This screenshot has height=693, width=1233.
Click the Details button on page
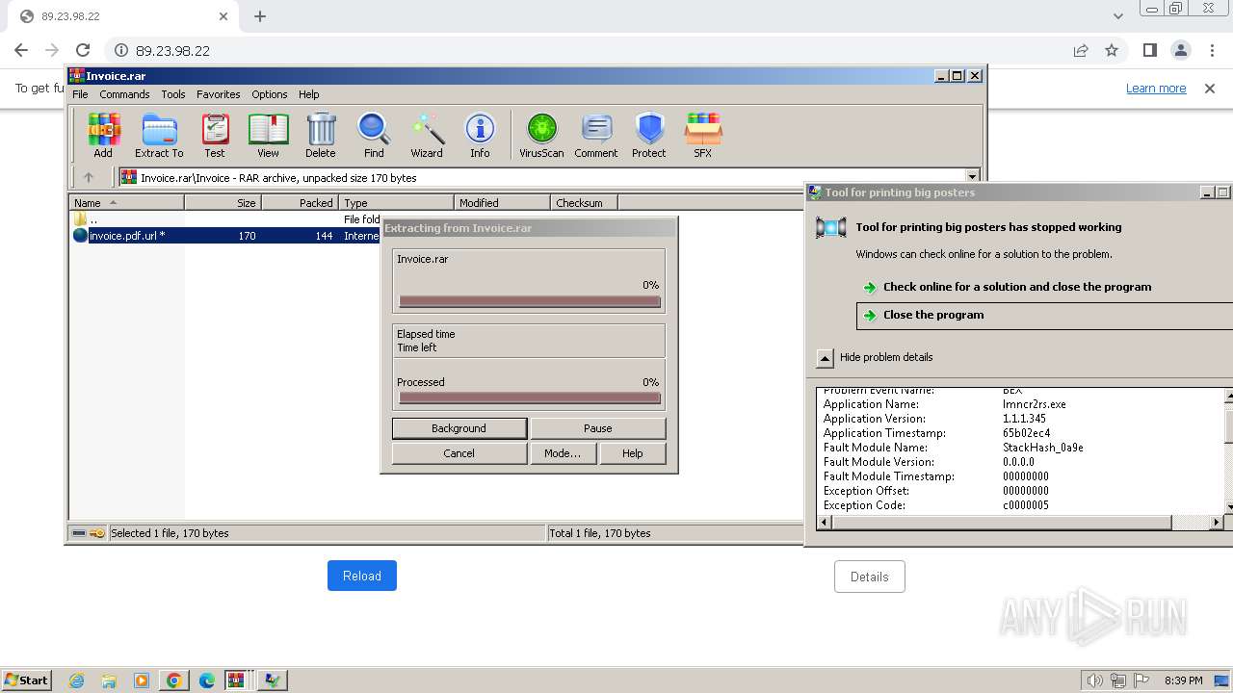tap(869, 577)
